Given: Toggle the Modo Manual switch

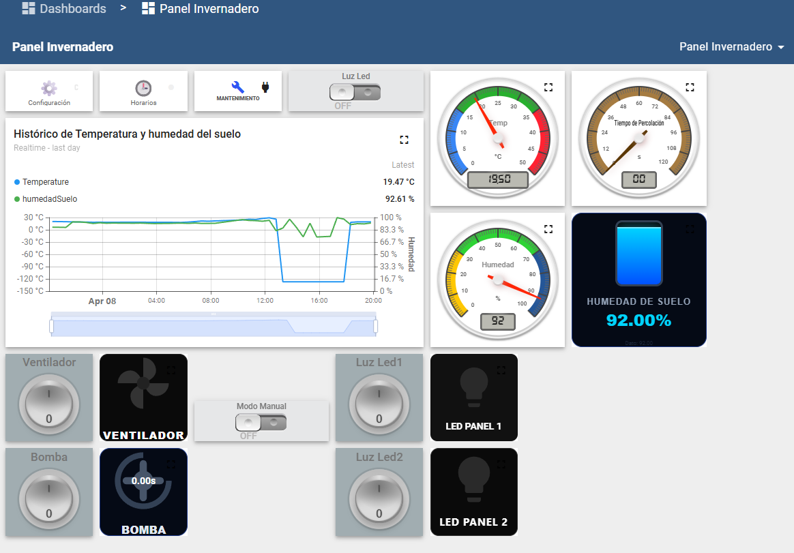Looking at the screenshot, I should click(261, 423).
